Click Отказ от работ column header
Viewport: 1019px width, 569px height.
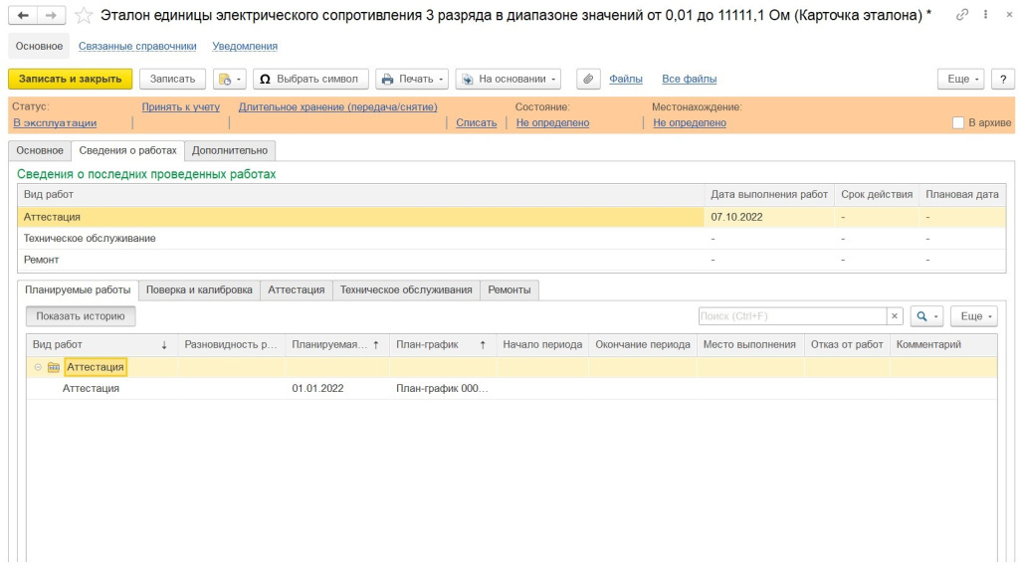(847, 344)
